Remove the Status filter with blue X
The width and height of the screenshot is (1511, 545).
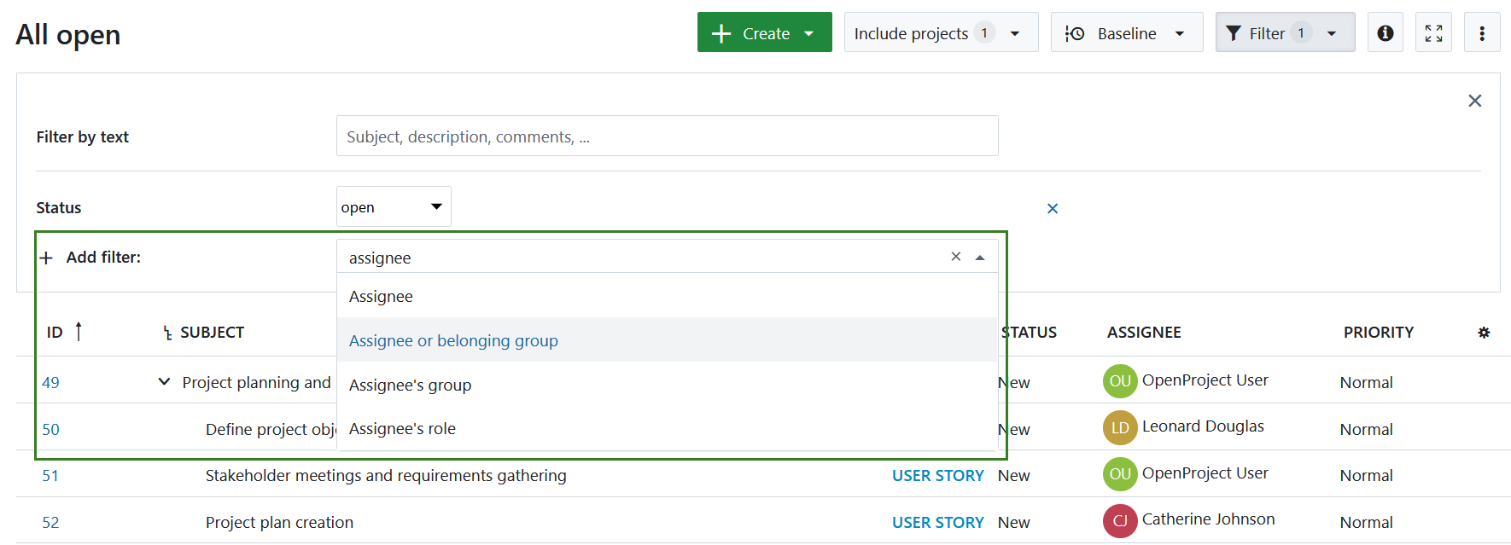click(x=1052, y=208)
